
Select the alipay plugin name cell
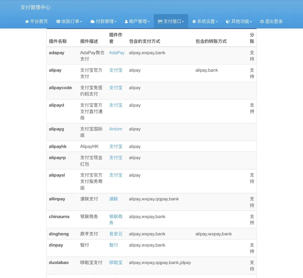(55, 70)
